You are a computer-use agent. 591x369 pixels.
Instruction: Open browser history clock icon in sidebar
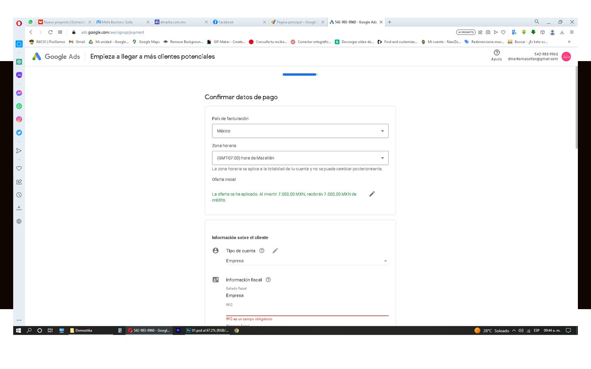click(x=19, y=195)
